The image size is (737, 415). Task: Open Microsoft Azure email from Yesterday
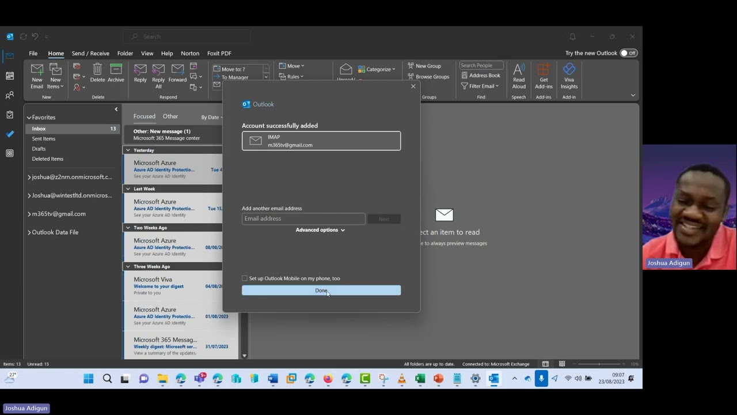coord(173,169)
